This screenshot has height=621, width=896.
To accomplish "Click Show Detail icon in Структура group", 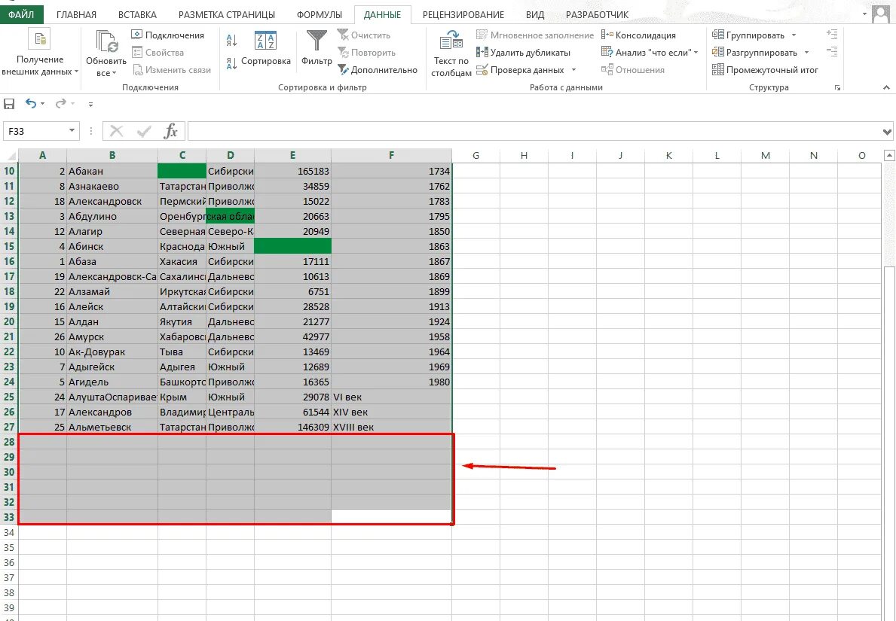I will coord(832,34).
